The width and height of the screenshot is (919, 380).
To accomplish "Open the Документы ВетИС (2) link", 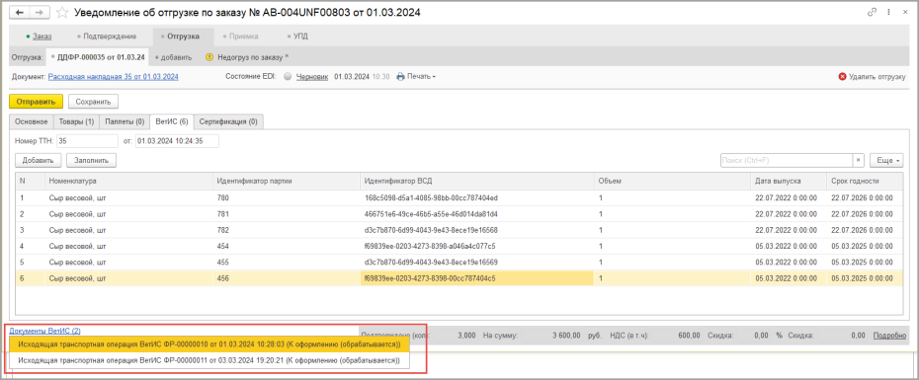I will [x=44, y=331].
